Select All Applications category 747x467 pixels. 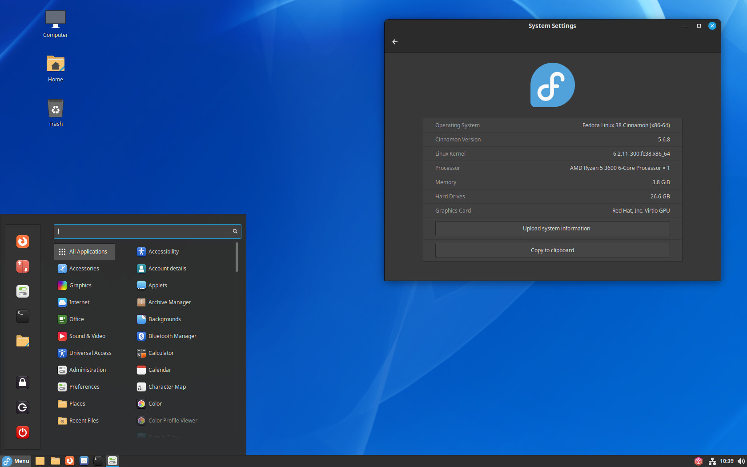pyautogui.click(x=84, y=252)
